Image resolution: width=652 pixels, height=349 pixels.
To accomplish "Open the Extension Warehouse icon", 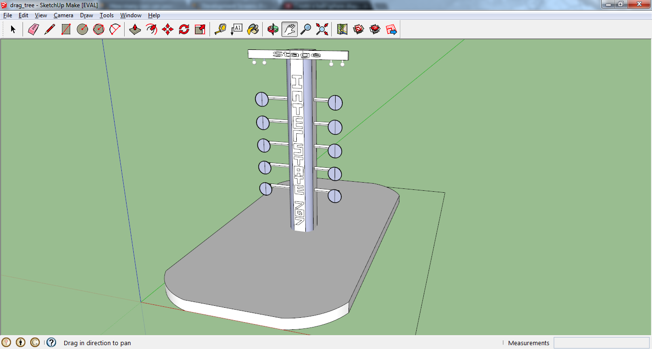I will pyautogui.click(x=375, y=29).
